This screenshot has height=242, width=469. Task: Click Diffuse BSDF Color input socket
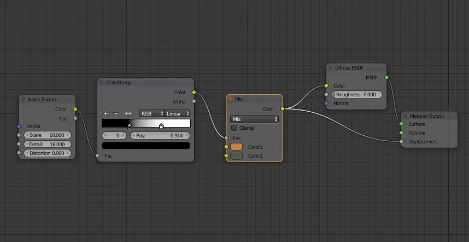click(x=326, y=85)
